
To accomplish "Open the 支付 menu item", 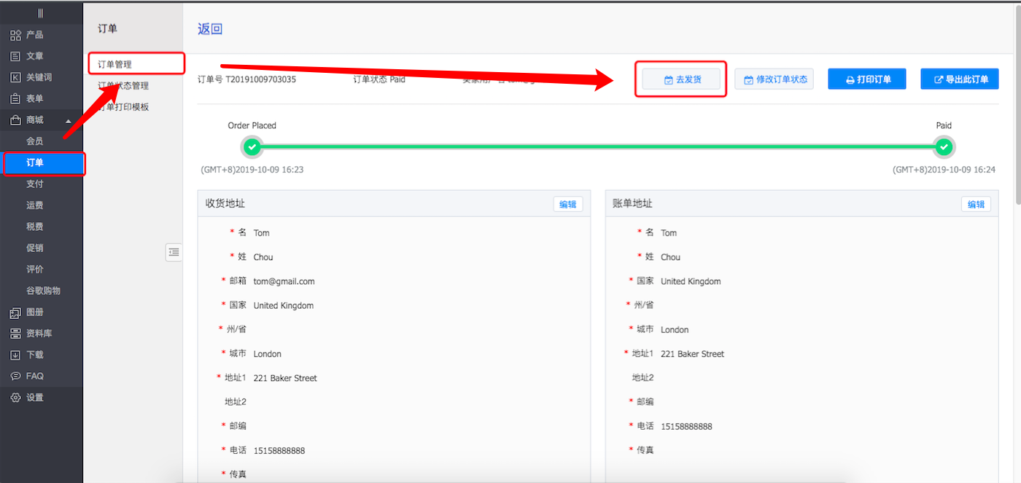I will click(x=35, y=184).
